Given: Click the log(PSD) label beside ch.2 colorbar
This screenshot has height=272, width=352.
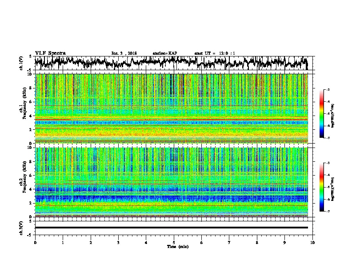Looking at the screenshot, I should [333, 189].
